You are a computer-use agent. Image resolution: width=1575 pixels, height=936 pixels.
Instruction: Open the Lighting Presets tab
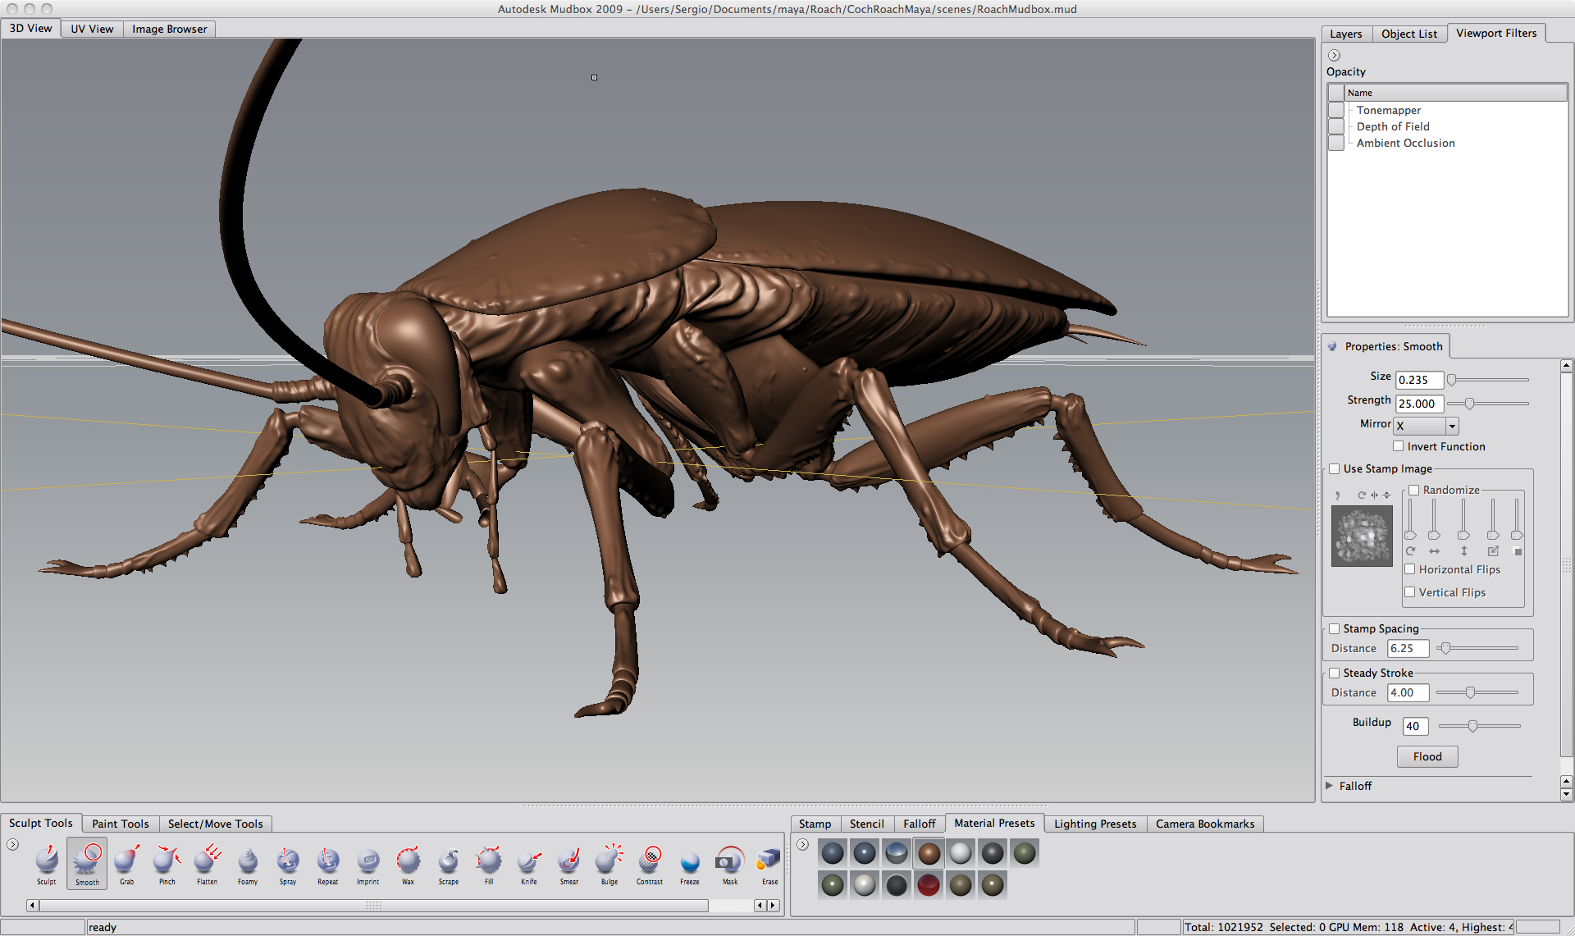1095,824
